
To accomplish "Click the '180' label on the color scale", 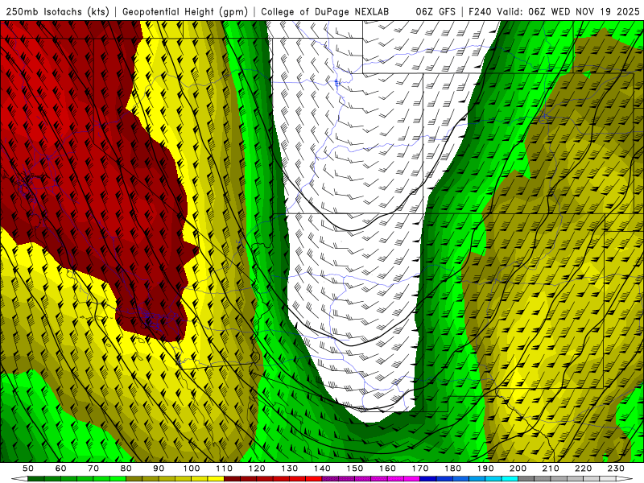I will [452, 469].
